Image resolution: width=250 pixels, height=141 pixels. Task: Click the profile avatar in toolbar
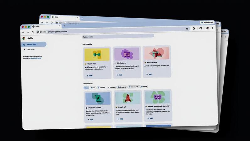(208, 28)
